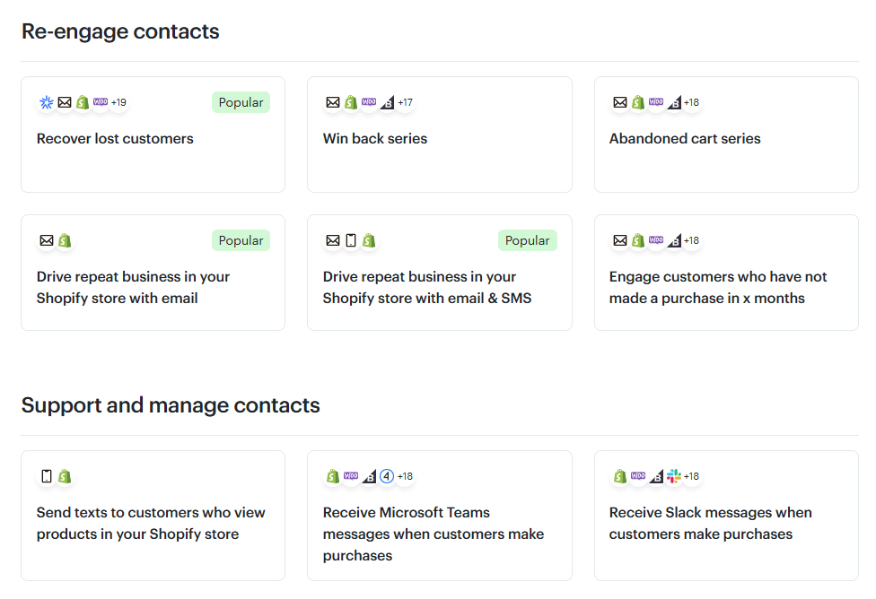The image size is (876, 599).
Task: Open Engage customers who have not purchased card
Action: click(718, 287)
